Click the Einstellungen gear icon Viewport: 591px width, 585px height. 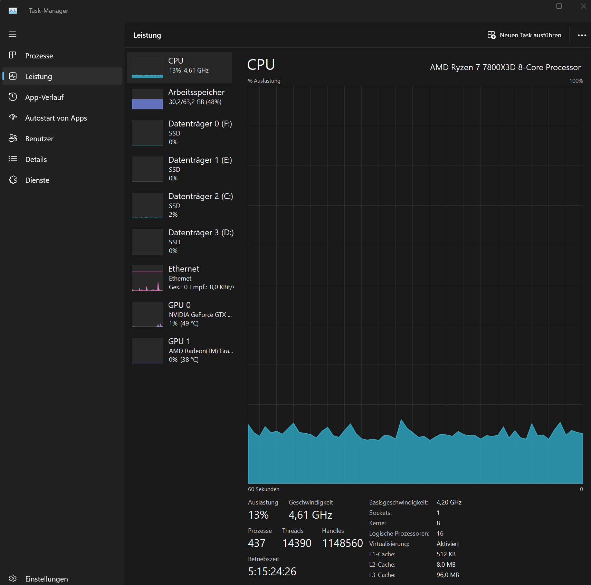point(13,578)
